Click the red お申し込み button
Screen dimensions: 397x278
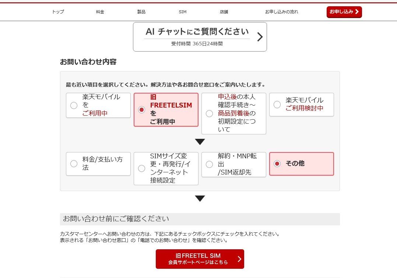[344, 12]
